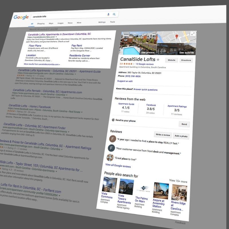This screenshot has width=229, height=229.
Task: Click View 15+ more
Action: (178, 181)
